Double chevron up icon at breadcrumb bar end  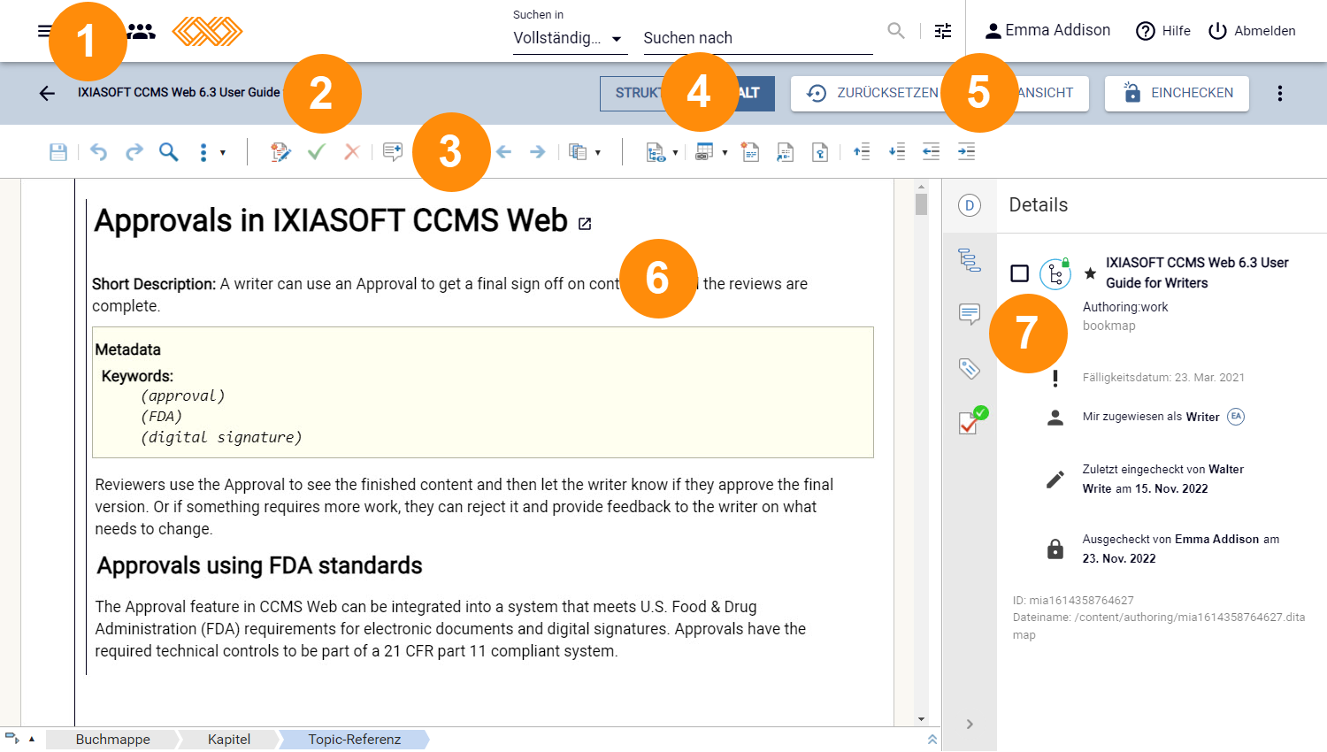932,740
